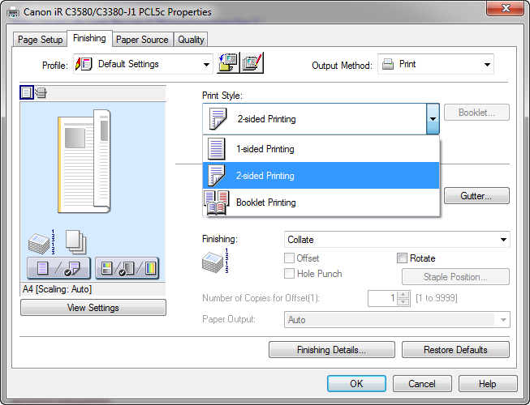This screenshot has width=530, height=405.
Task: Open the Page Setup tab
Action: pyautogui.click(x=41, y=40)
